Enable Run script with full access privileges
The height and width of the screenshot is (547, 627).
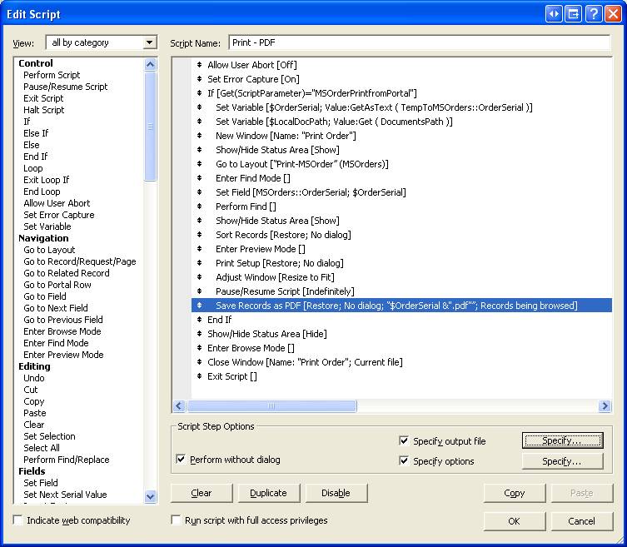point(177,520)
